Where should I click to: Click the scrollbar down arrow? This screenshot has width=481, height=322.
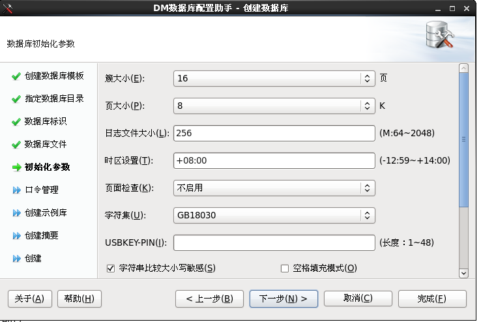[463, 273]
